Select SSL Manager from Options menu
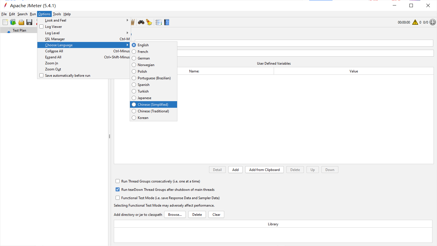 point(84,39)
